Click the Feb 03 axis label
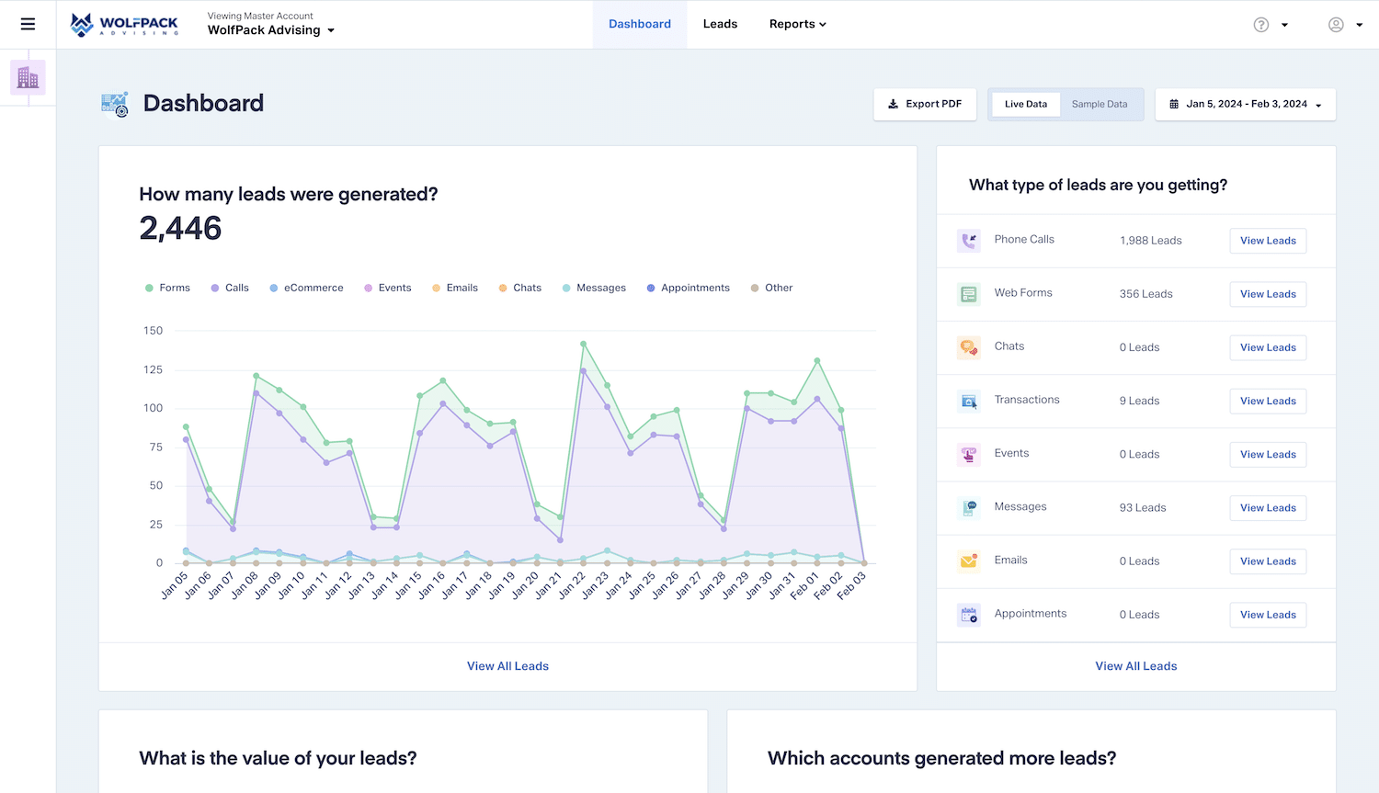This screenshot has height=793, width=1379. [x=851, y=585]
